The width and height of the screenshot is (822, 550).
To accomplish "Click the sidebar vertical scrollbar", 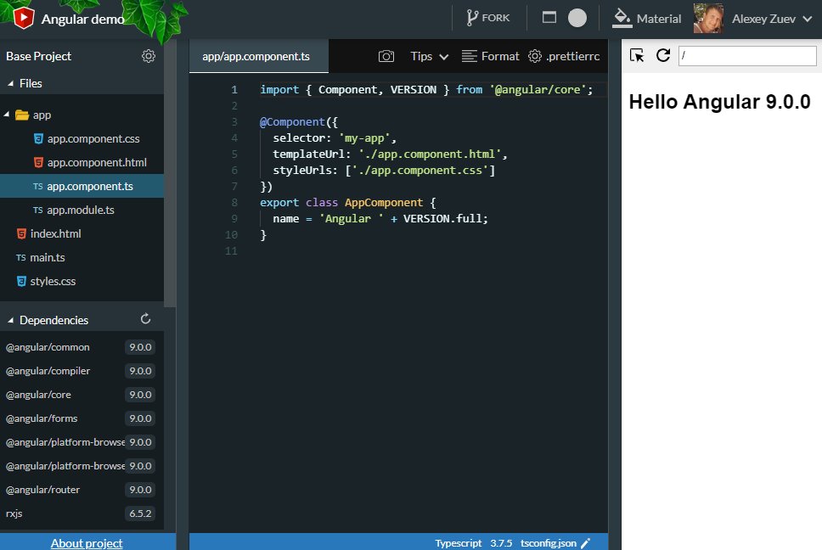I will coord(169,173).
